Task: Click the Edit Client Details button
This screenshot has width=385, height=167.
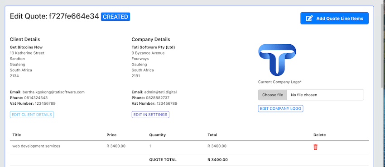Action: 32,115
